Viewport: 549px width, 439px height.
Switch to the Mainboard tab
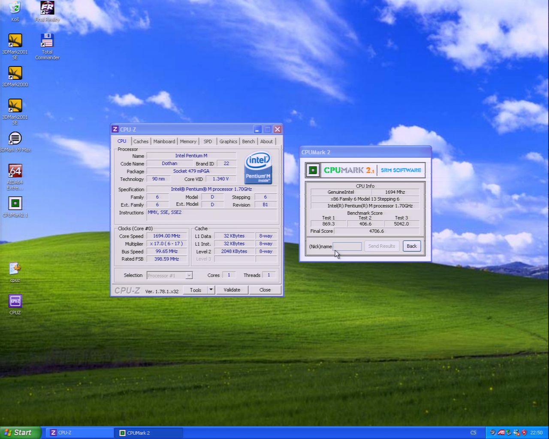click(x=164, y=141)
